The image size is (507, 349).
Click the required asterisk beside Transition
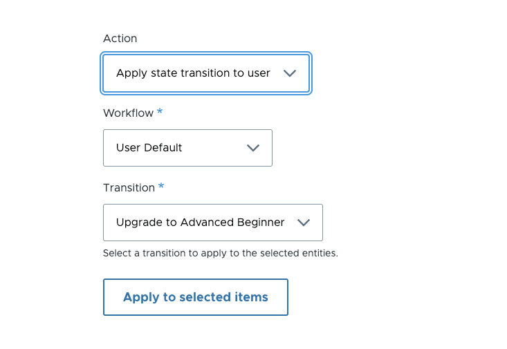tap(161, 187)
